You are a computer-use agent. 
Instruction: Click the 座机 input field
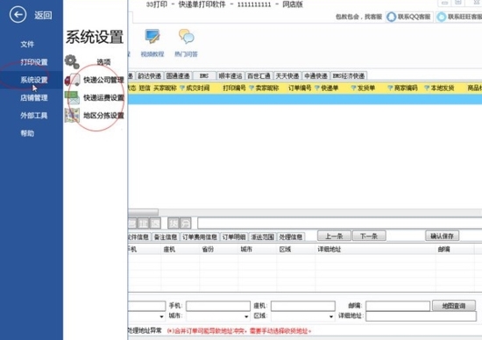(303, 306)
